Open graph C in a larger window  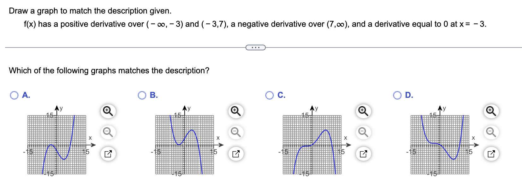point(364,154)
